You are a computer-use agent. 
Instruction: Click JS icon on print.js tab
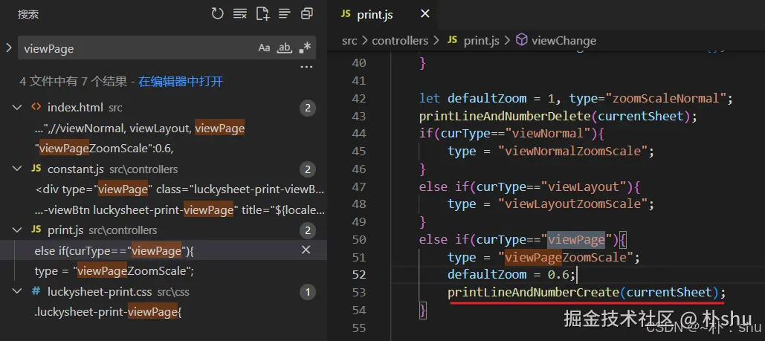pos(346,14)
